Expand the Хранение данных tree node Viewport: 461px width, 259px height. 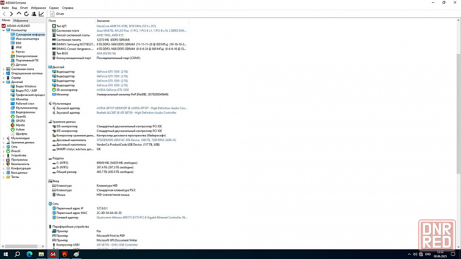pyautogui.click(x=4, y=142)
